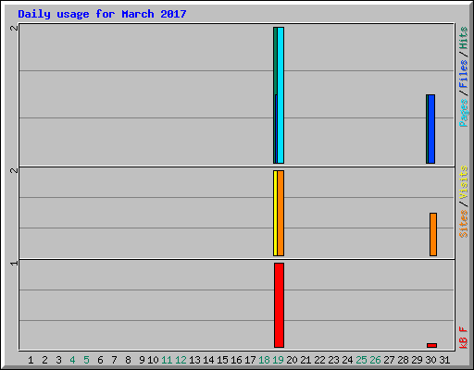Click day label 20 on the x-axis
Image resolution: width=474 pixels, height=370 pixels.
click(x=292, y=360)
